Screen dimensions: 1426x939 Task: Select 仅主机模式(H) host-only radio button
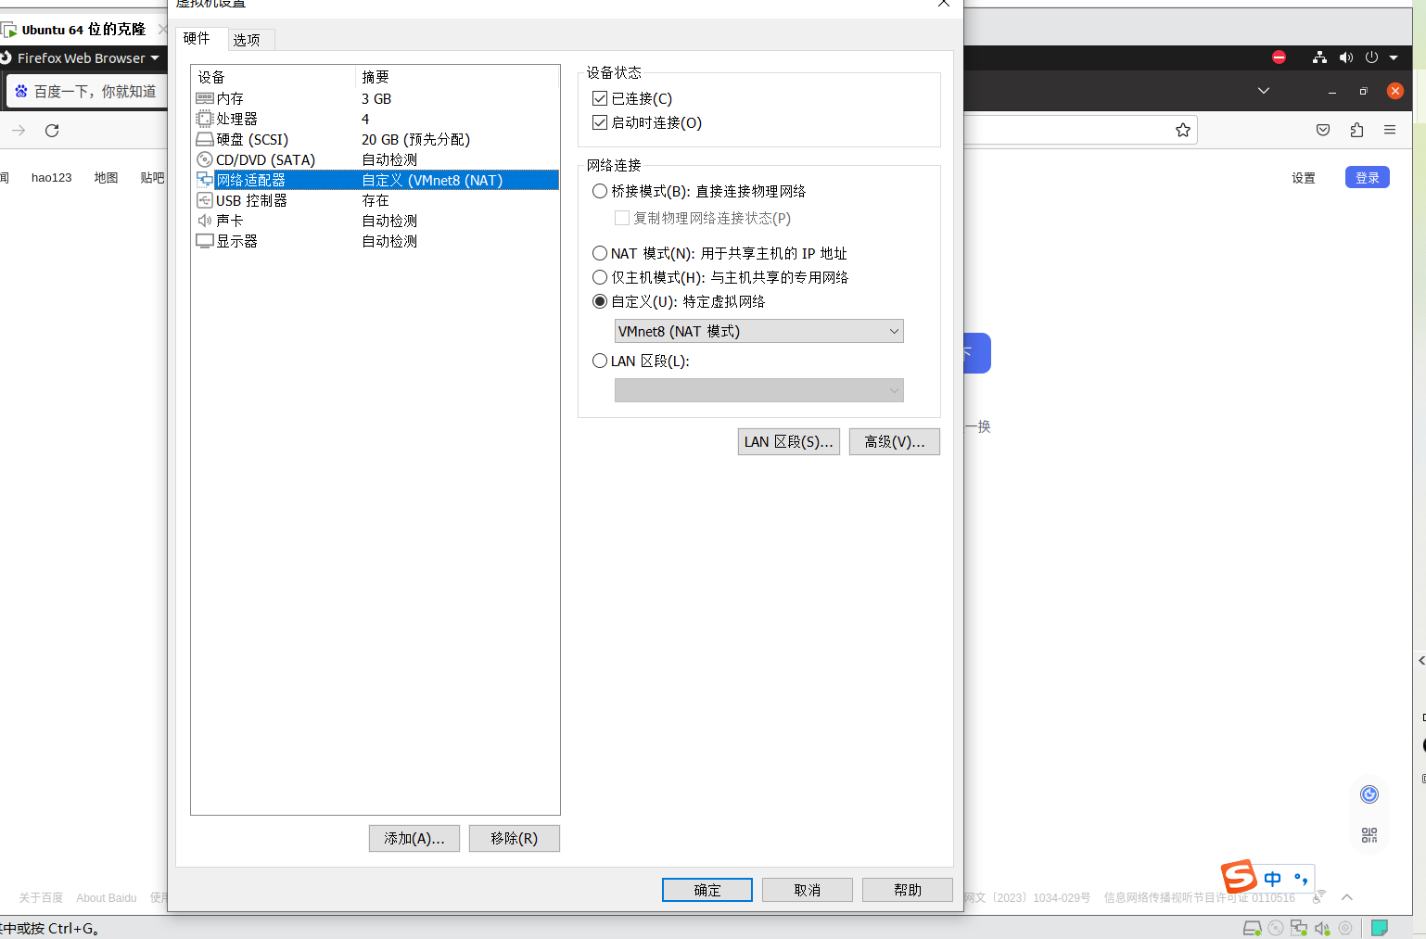(600, 277)
